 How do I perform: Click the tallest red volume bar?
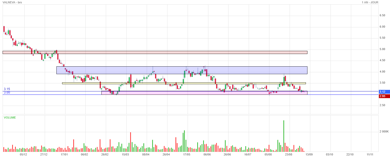130,142
